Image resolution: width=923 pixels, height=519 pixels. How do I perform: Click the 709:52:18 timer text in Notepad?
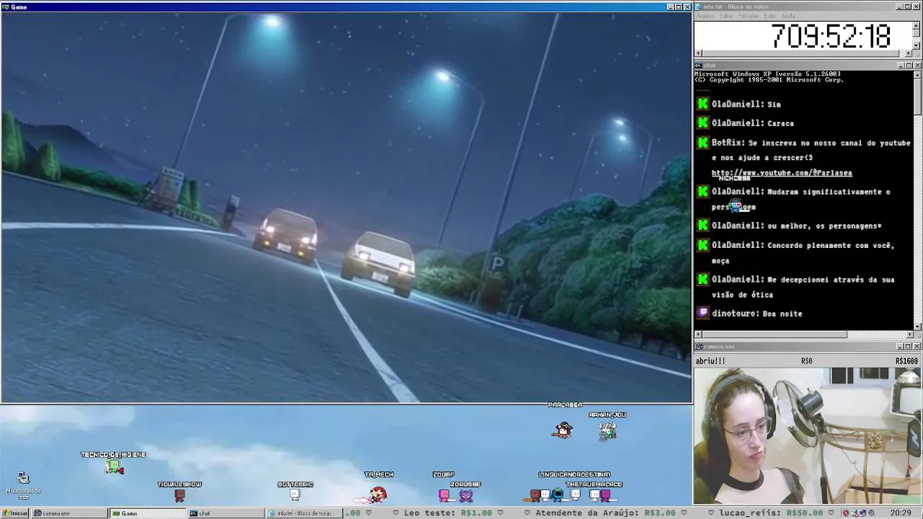click(x=831, y=36)
